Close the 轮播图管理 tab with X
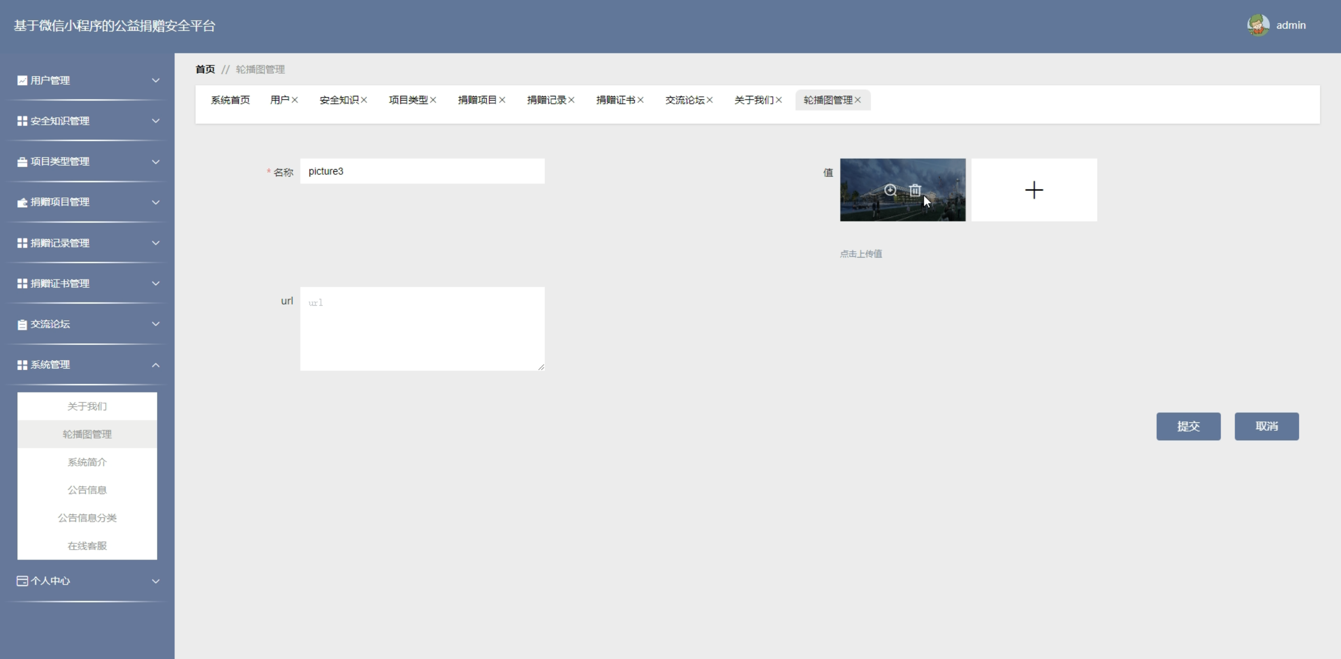This screenshot has width=1341, height=659. pyautogui.click(x=858, y=100)
